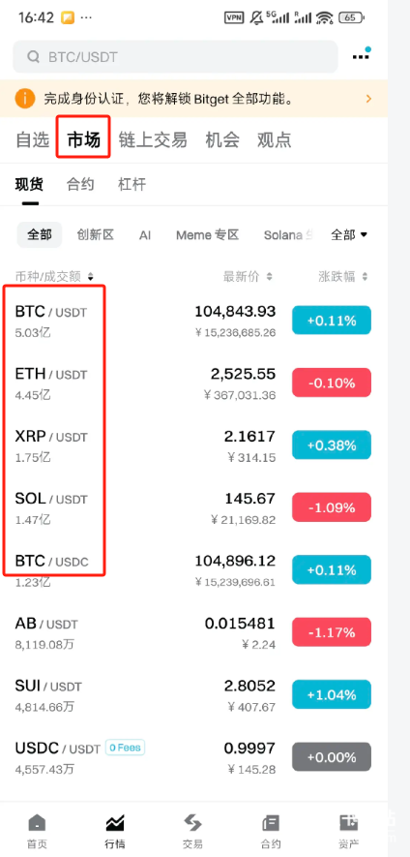Tap the search magnifier icon
410x857 pixels.
(x=33, y=57)
